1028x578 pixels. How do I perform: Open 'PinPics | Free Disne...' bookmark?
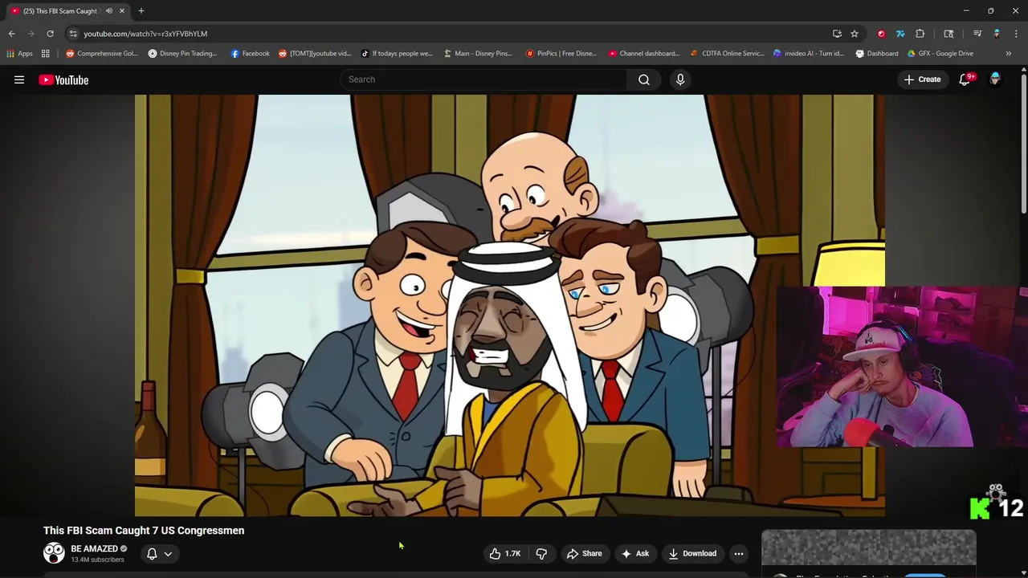(561, 54)
